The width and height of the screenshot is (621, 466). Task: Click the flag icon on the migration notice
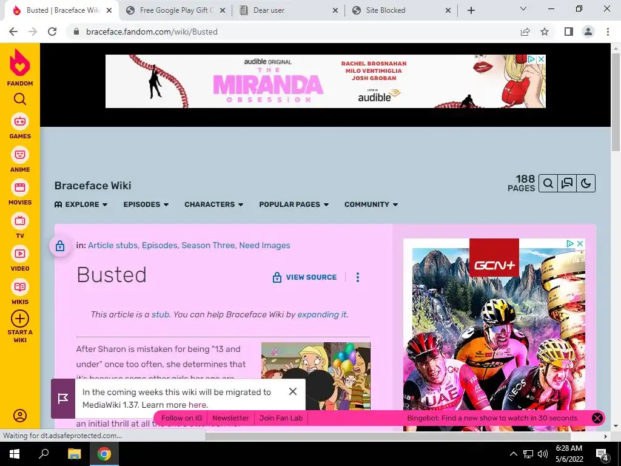pos(63,399)
